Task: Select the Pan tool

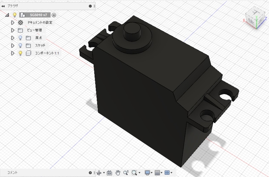Action: [x=118, y=173]
